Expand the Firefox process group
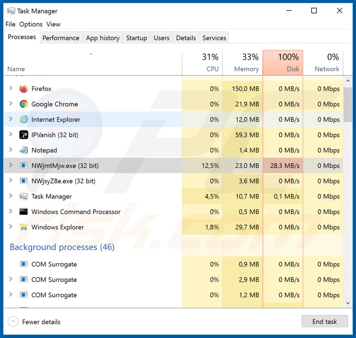Image resolution: width=356 pixels, height=338 pixels. 11,88
